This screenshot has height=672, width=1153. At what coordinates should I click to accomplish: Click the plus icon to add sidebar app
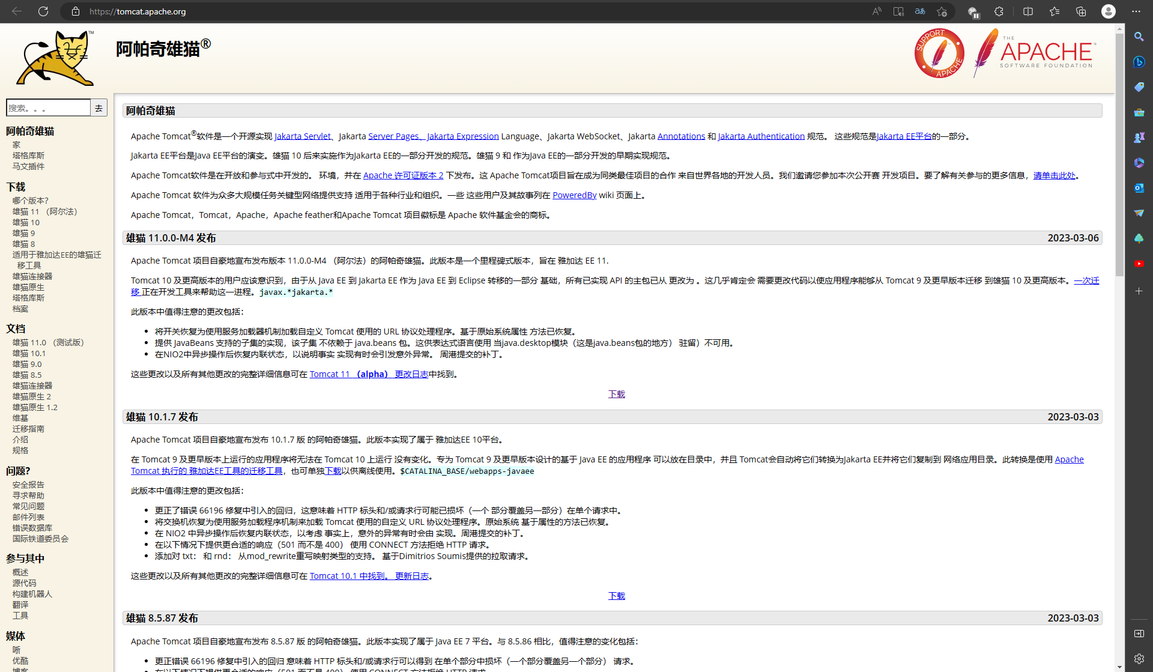[x=1139, y=291]
